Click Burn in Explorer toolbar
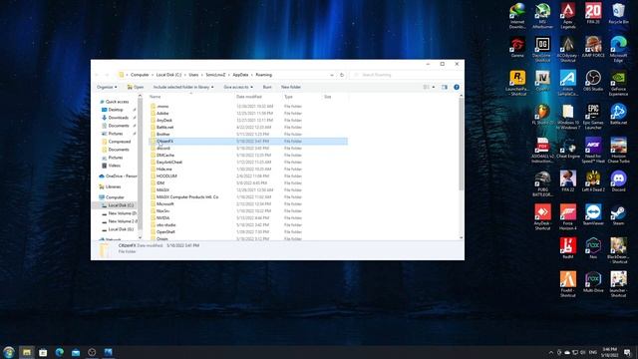The width and height of the screenshot is (638, 359). [x=267, y=87]
